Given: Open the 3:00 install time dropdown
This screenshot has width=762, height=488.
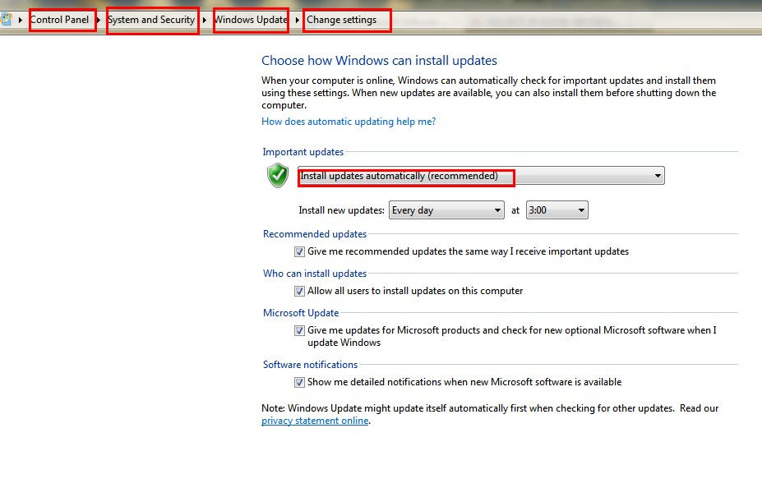Looking at the screenshot, I should pyautogui.click(x=557, y=210).
